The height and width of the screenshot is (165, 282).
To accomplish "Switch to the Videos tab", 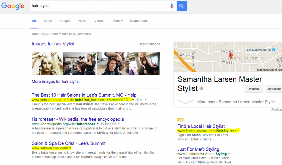I will pos(99,21).
